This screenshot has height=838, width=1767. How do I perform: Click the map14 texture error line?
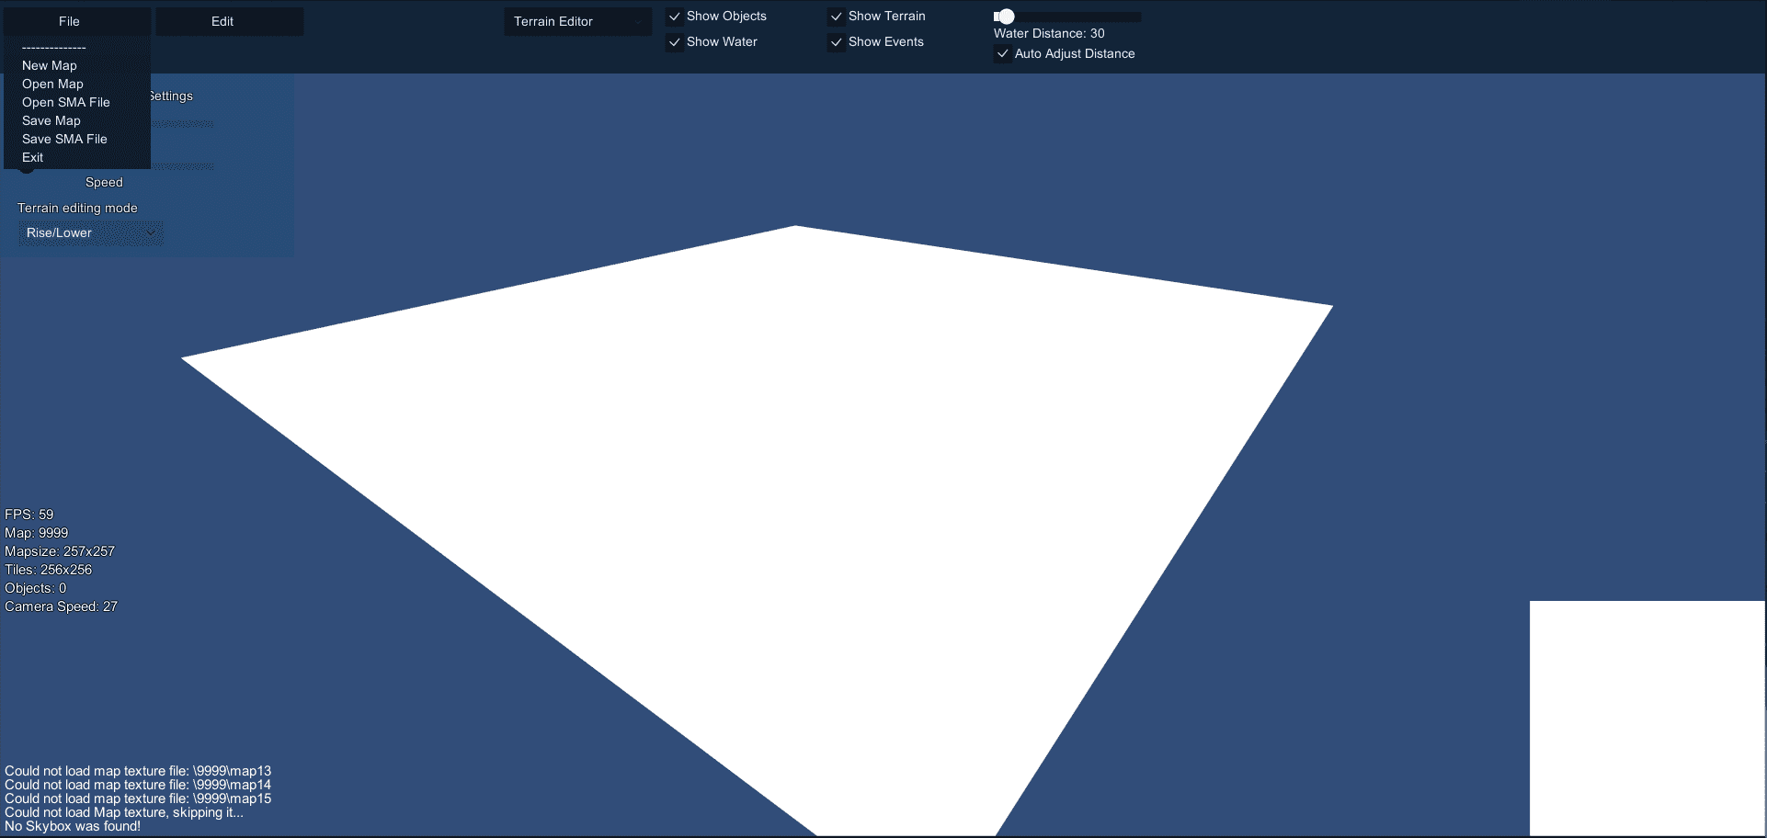(x=138, y=785)
